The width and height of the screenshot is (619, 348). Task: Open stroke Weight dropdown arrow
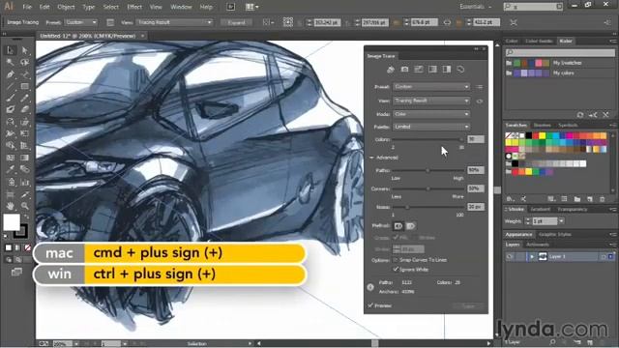[x=561, y=221]
